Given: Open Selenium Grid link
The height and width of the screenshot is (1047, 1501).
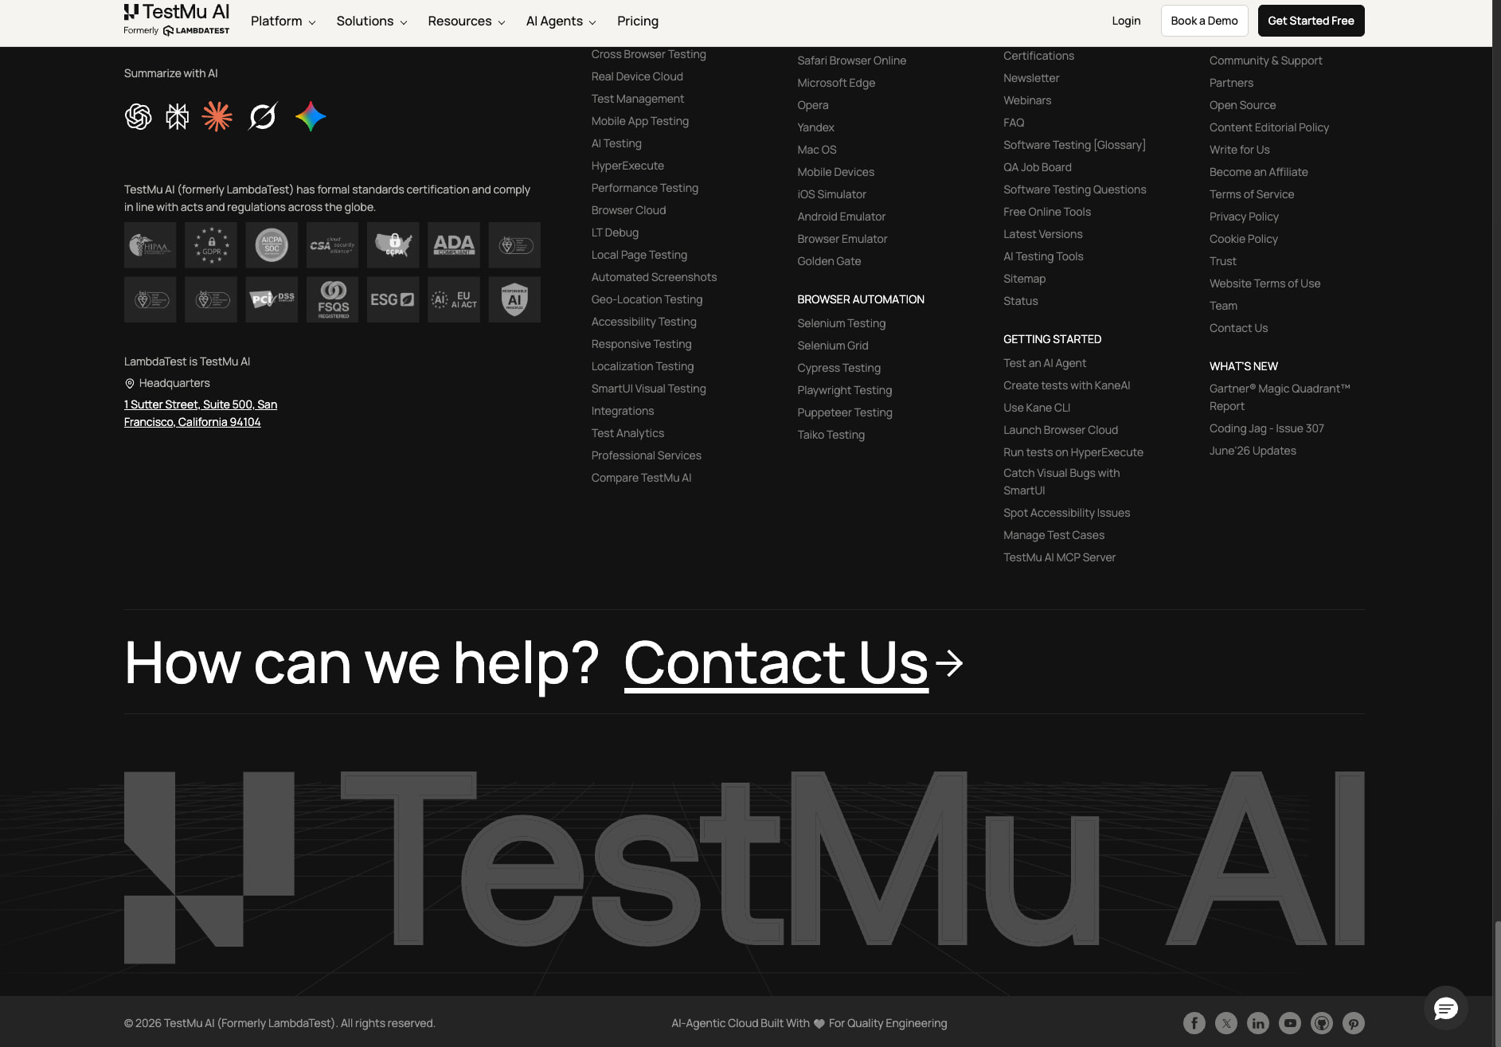Looking at the screenshot, I should pyautogui.click(x=833, y=346).
